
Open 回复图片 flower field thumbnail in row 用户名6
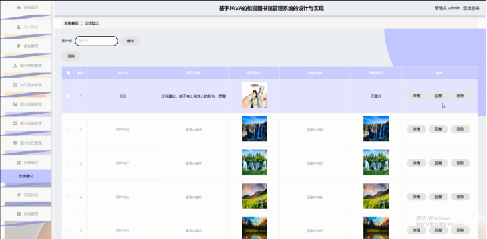[x=376, y=196]
